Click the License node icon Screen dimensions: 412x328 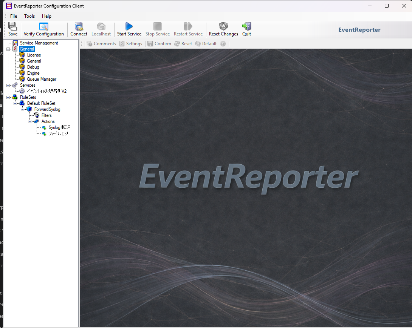(x=22, y=55)
